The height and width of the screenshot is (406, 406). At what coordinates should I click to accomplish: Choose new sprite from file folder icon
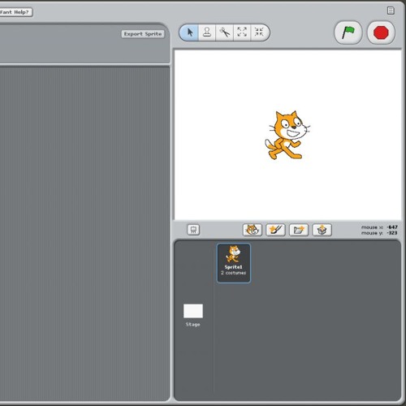point(299,230)
